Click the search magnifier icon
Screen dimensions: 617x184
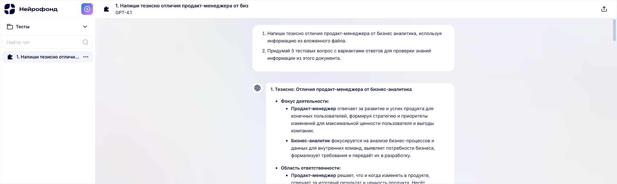coord(85,42)
